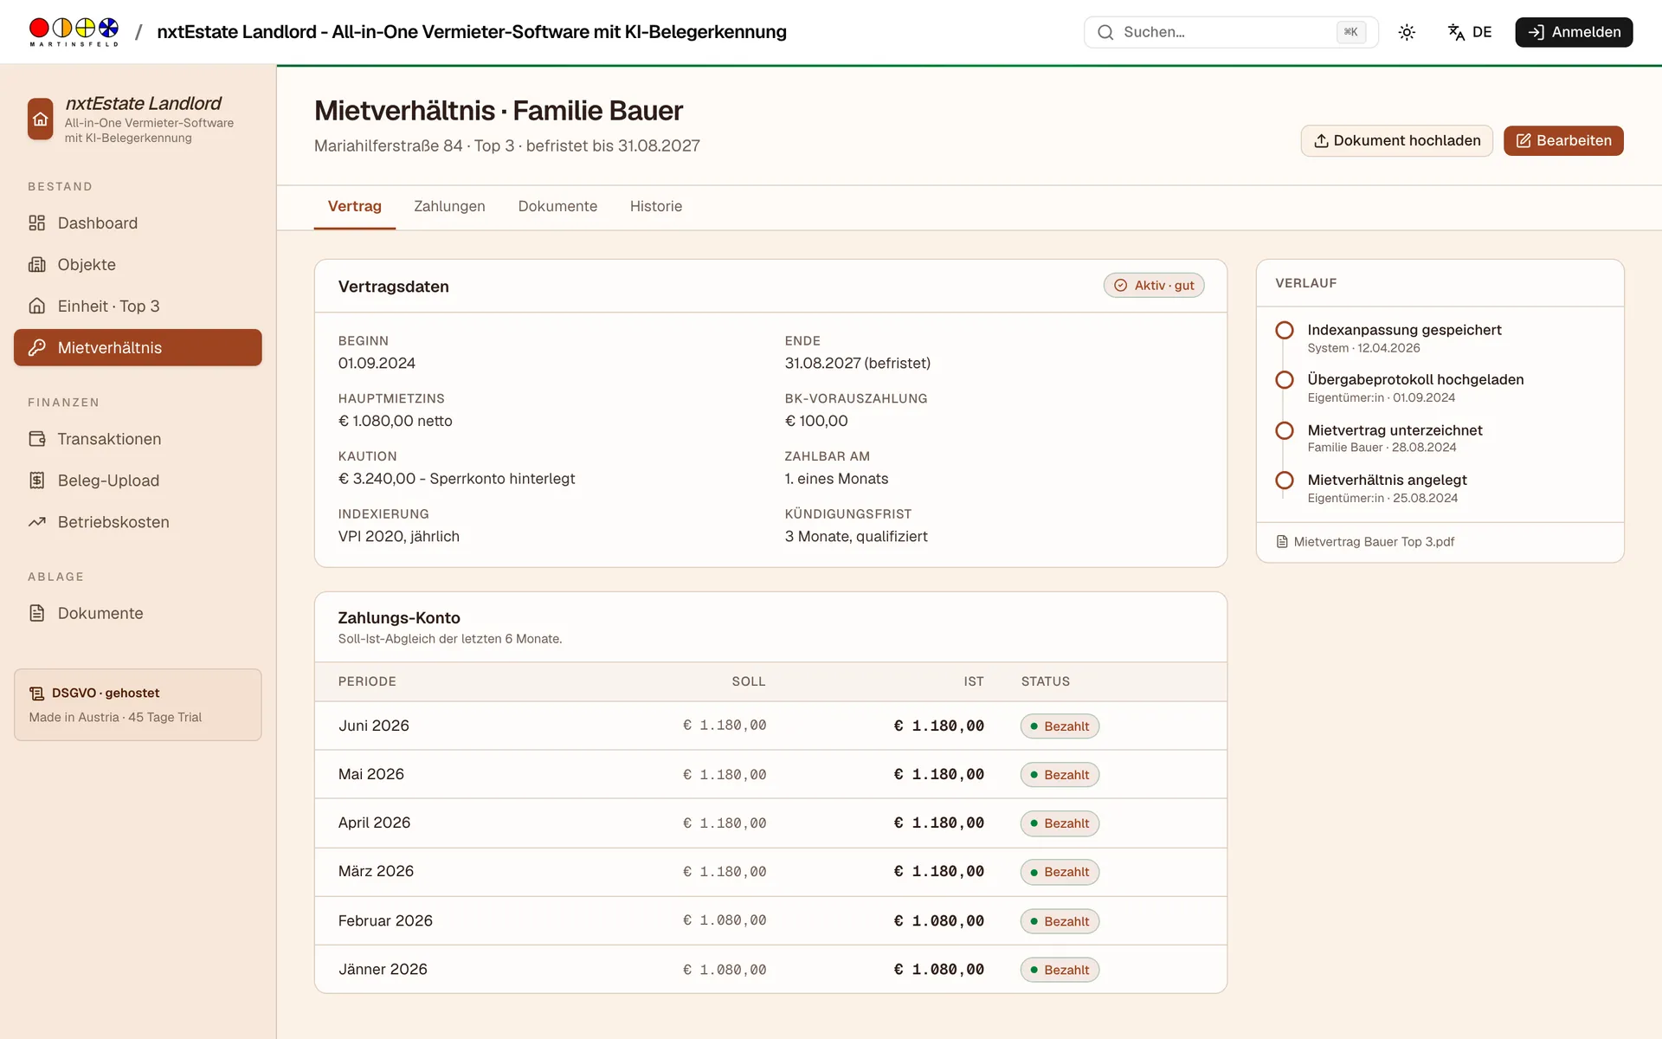Click the translate language icon
1662x1039 pixels.
coord(1456,32)
